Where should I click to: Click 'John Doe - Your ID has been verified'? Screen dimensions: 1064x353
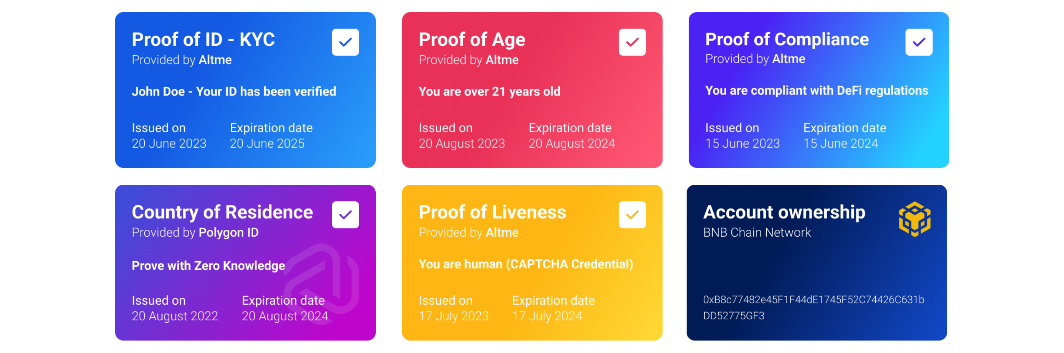tap(234, 92)
